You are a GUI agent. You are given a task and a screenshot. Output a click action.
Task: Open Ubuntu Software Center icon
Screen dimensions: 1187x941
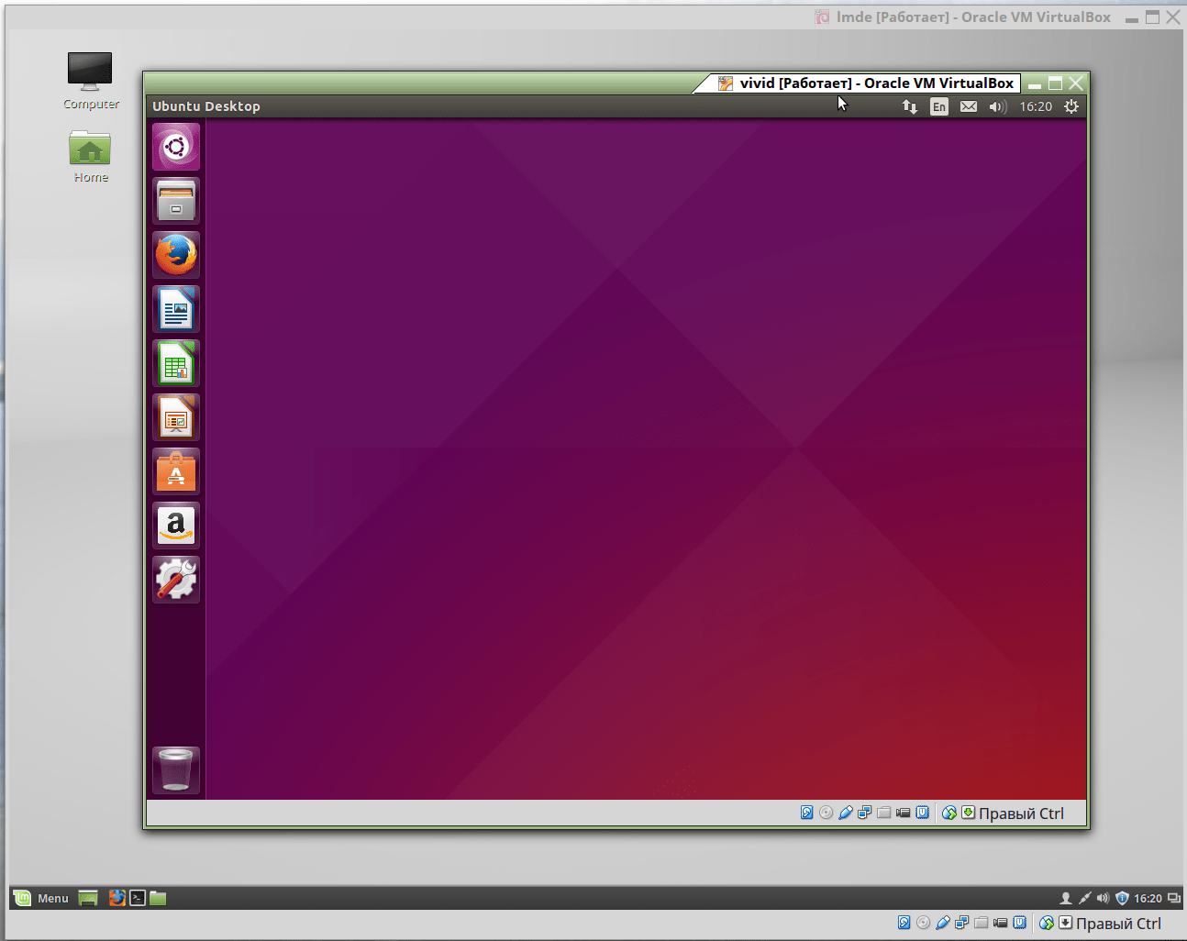coord(176,471)
